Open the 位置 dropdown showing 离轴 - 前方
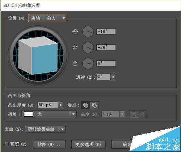 [48, 18]
